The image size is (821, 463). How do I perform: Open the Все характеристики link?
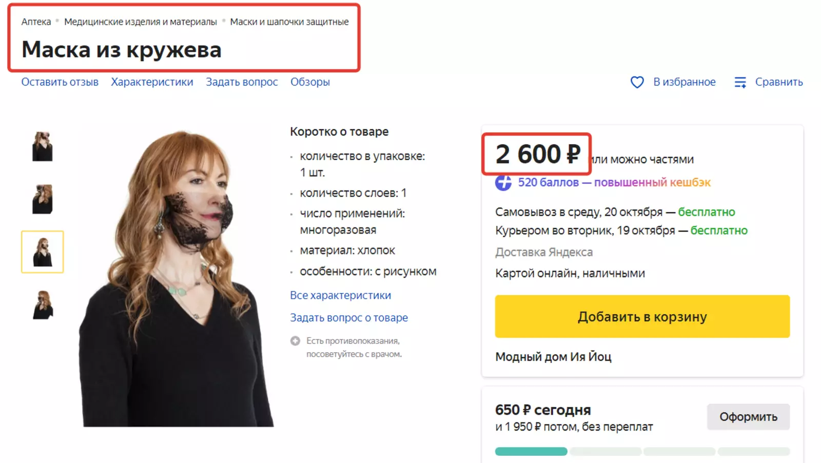point(340,296)
